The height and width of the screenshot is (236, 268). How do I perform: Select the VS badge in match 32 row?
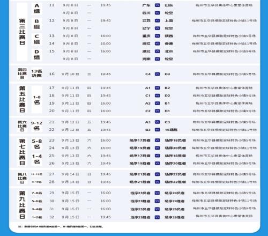pos(157,217)
